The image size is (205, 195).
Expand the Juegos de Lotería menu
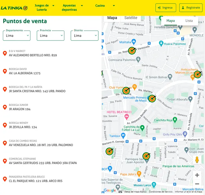pyautogui.click(x=44, y=8)
